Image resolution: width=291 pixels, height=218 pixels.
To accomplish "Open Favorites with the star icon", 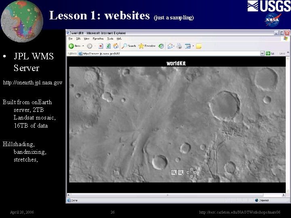I will tap(147, 46).
